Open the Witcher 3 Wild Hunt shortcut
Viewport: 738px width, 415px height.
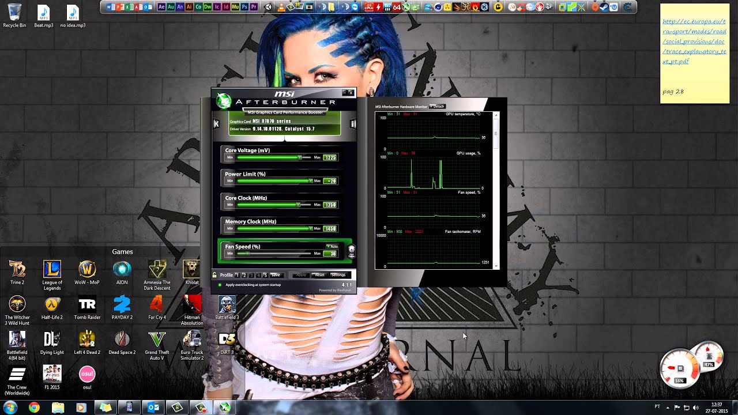click(17, 311)
